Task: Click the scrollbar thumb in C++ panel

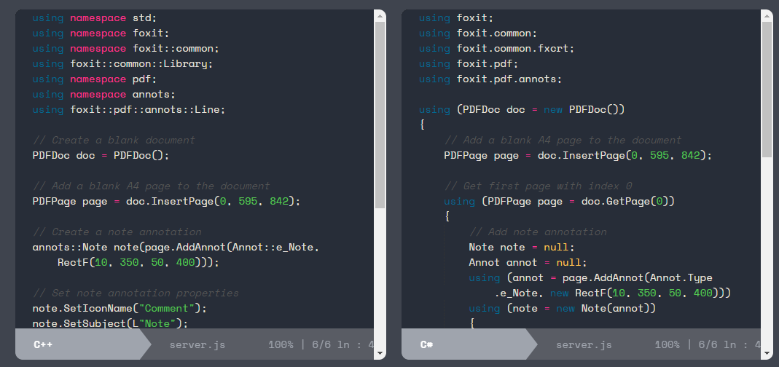Action: pos(380,115)
